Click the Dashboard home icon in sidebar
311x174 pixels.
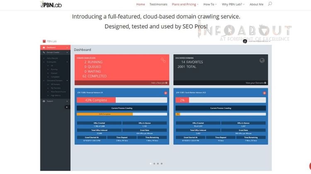click(x=44, y=47)
